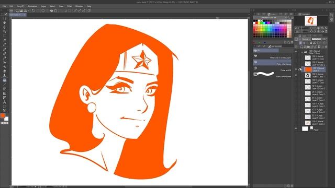The image size is (335, 188).
Task: Select Layer 6 Copy 2 in layer list
Action: (x=315, y=111)
